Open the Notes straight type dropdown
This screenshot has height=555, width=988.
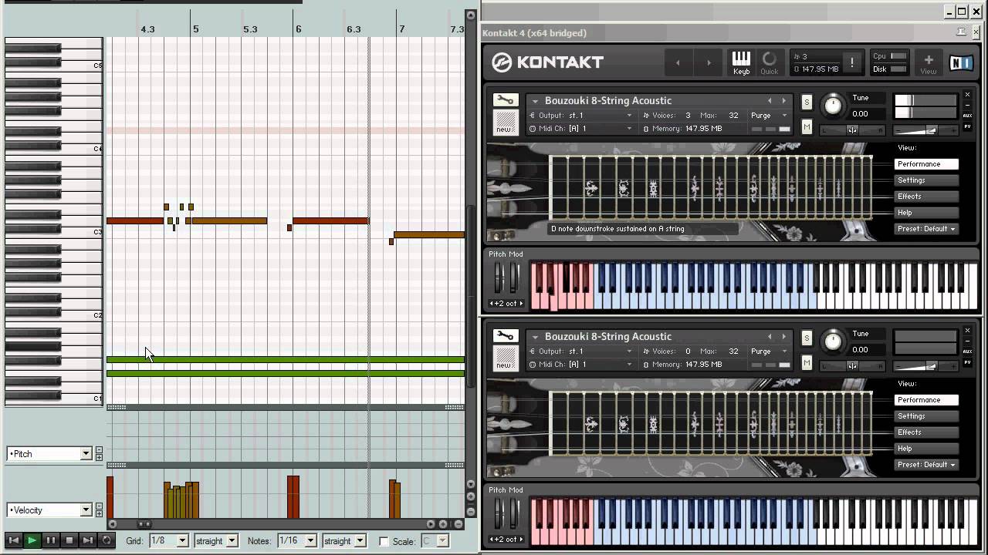pyautogui.click(x=343, y=541)
